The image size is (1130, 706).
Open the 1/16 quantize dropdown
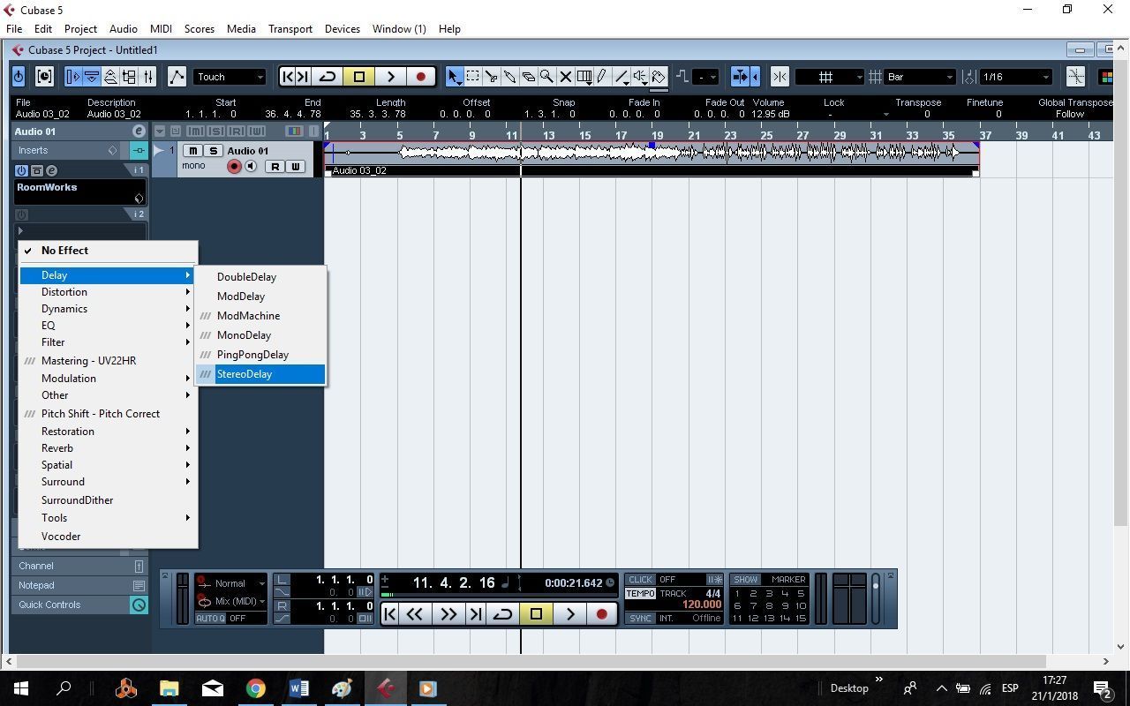pyautogui.click(x=1016, y=77)
